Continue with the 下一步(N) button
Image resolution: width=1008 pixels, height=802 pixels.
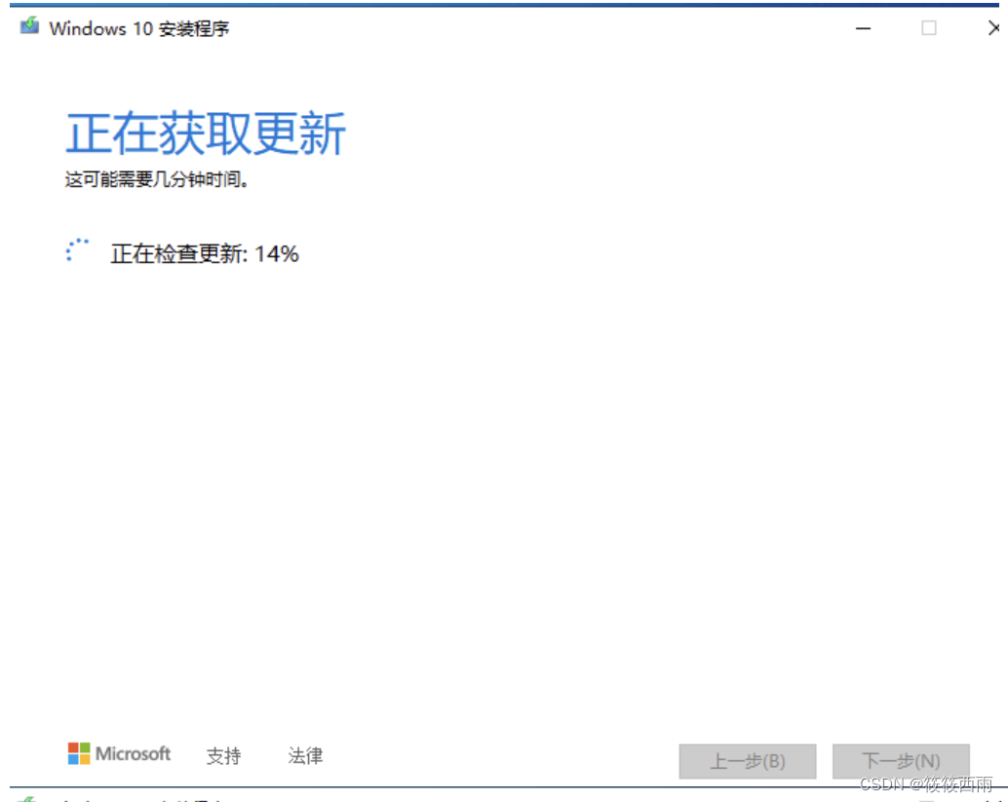[901, 761]
